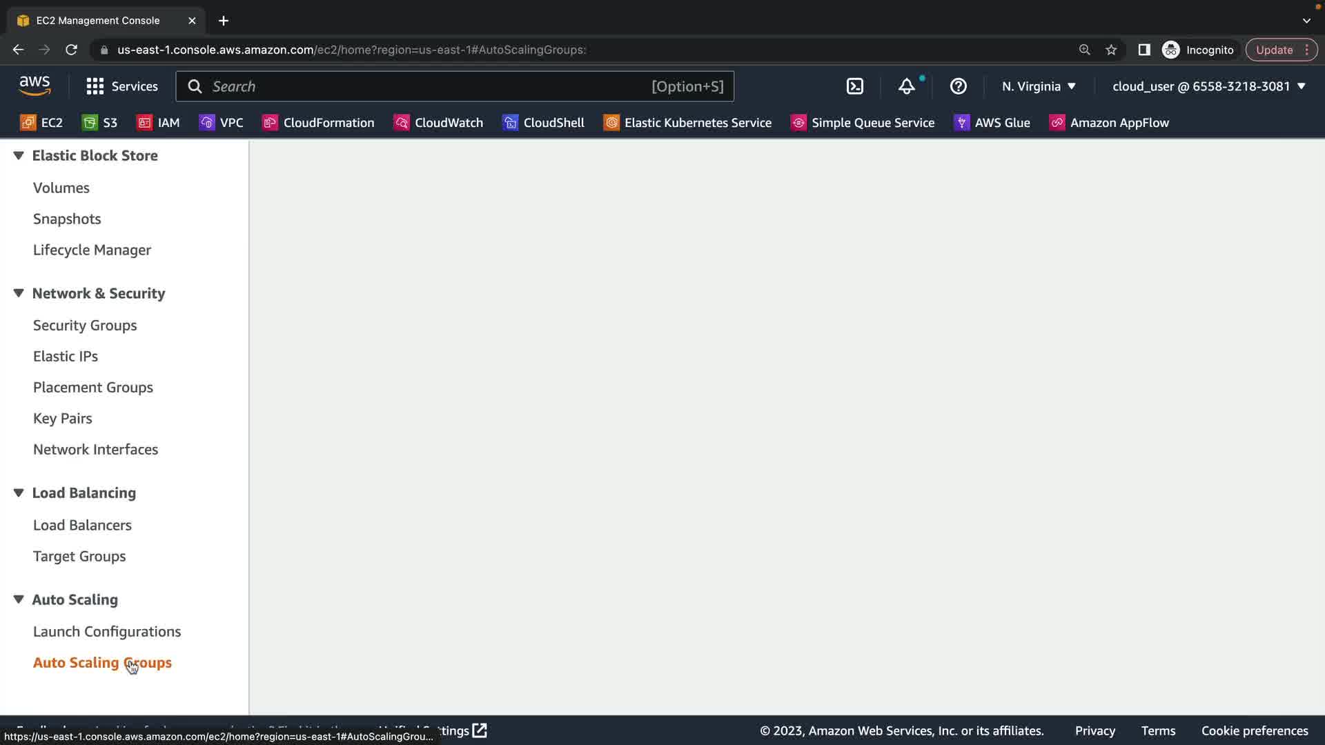Click the Cookie preferences footer link

click(1254, 731)
